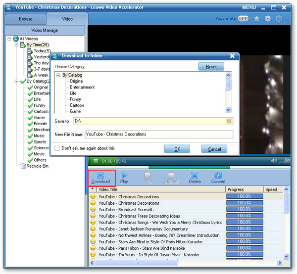The image size is (297, 274).
Task: Click video list scroll up arrow
Action: (286, 189)
